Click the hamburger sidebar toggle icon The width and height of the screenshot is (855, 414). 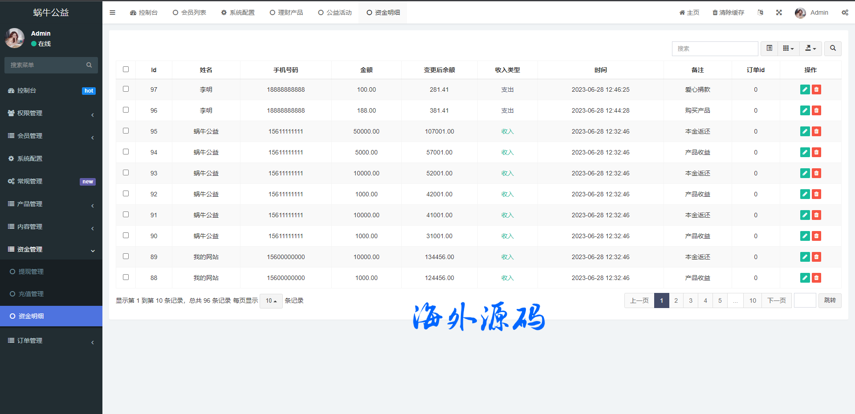(112, 12)
